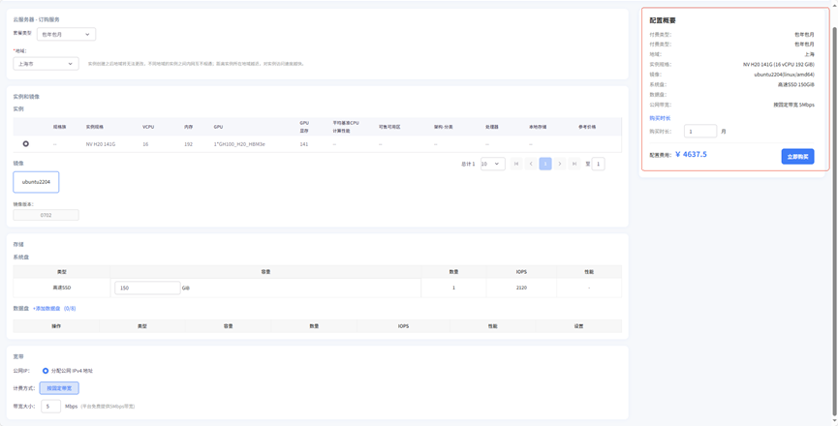Viewport: 838px width, 426px height.
Task: Expand the 上海市 region dropdown
Action: [46, 64]
